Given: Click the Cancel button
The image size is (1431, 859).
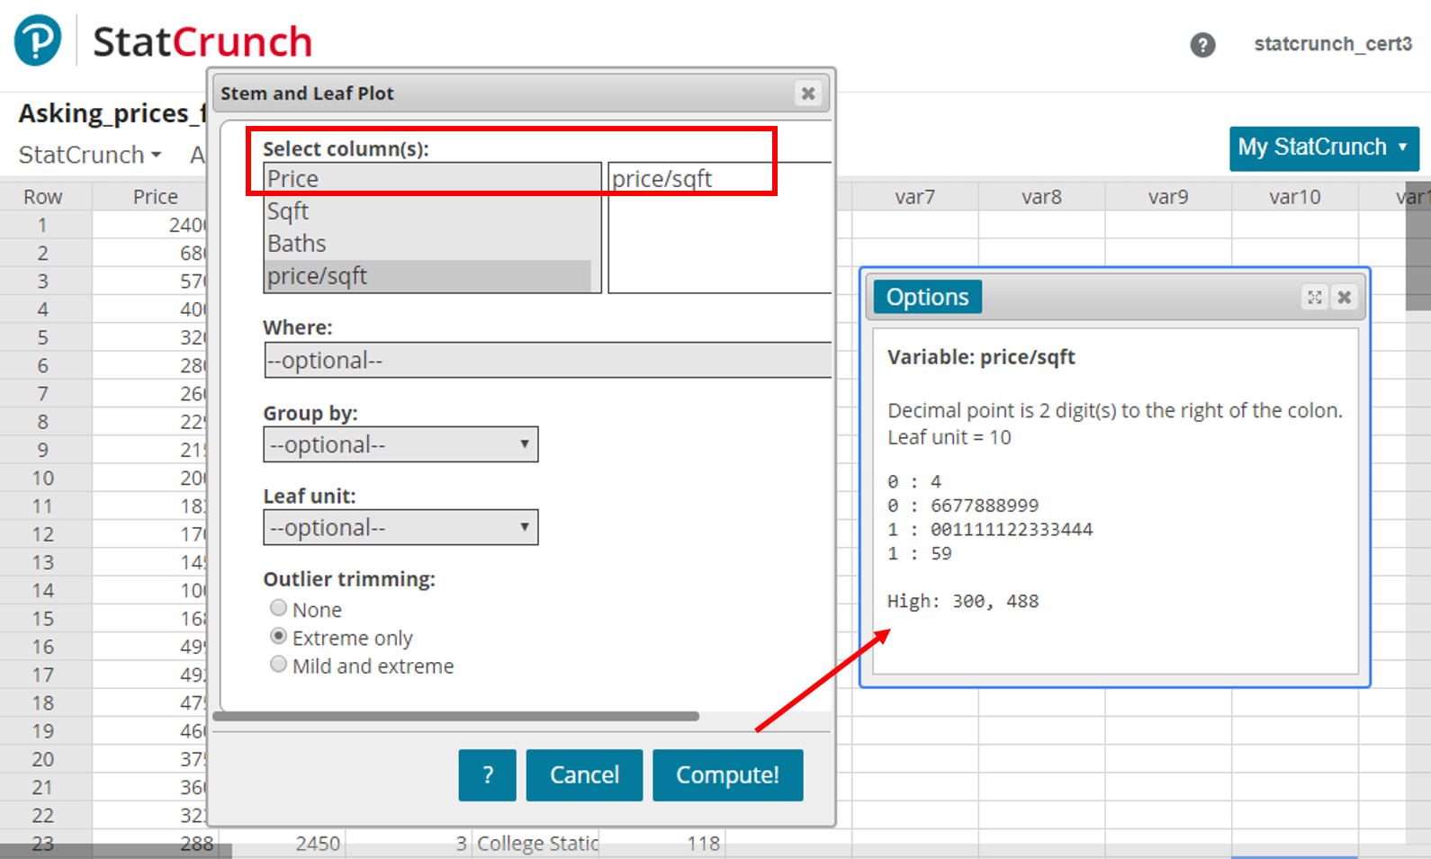Looking at the screenshot, I should click(x=584, y=774).
